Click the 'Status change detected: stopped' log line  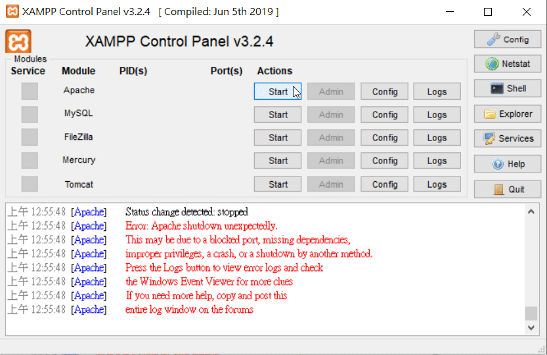pos(187,212)
